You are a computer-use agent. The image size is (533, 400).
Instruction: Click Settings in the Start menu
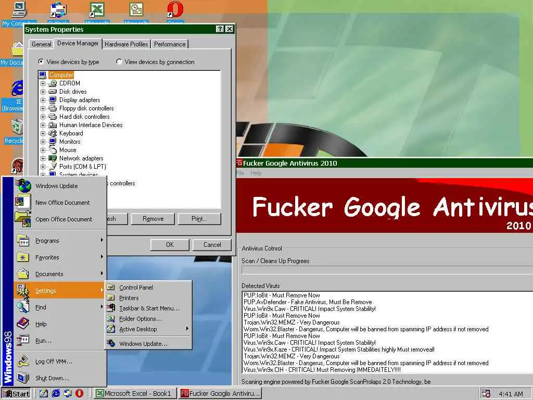tap(59, 291)
